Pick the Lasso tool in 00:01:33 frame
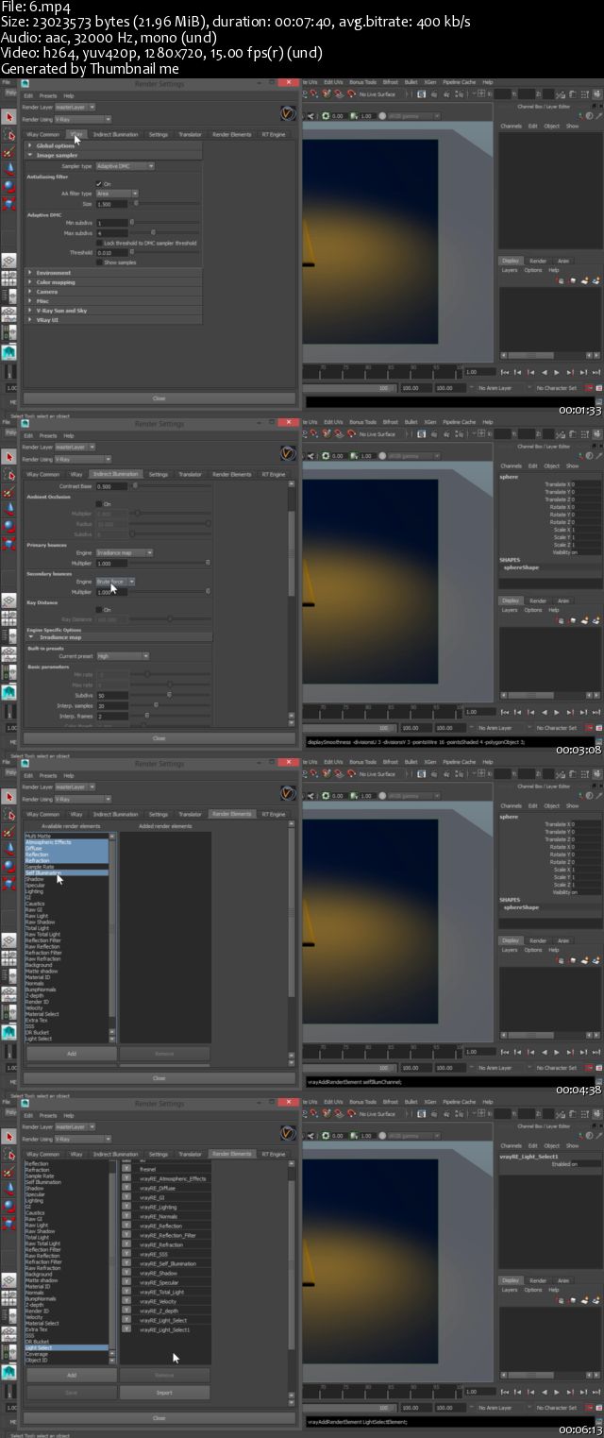604x1438 pixels. pos(9,134)
